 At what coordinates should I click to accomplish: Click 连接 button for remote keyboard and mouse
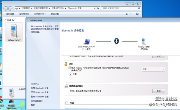tap(158, 91)
